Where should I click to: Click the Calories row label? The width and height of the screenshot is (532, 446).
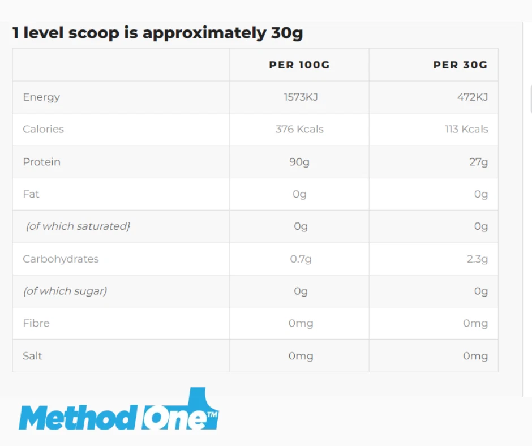pos(43,129)
